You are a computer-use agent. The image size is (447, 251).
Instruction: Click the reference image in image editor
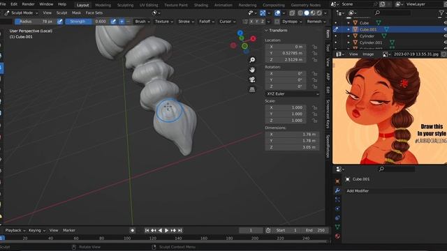pos(390,111)
